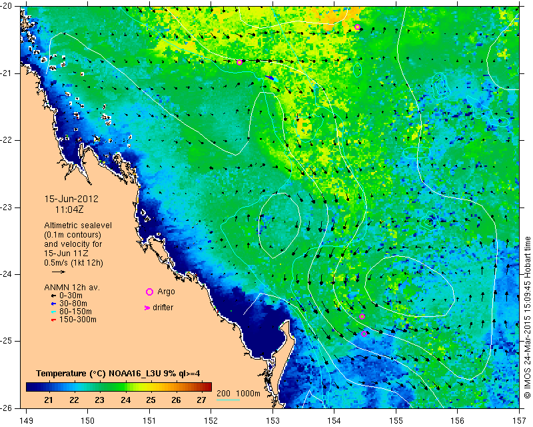Click the longitude axis label '149'
The width and height of the screenshot is (533, 427).
(x=26, y=421)
